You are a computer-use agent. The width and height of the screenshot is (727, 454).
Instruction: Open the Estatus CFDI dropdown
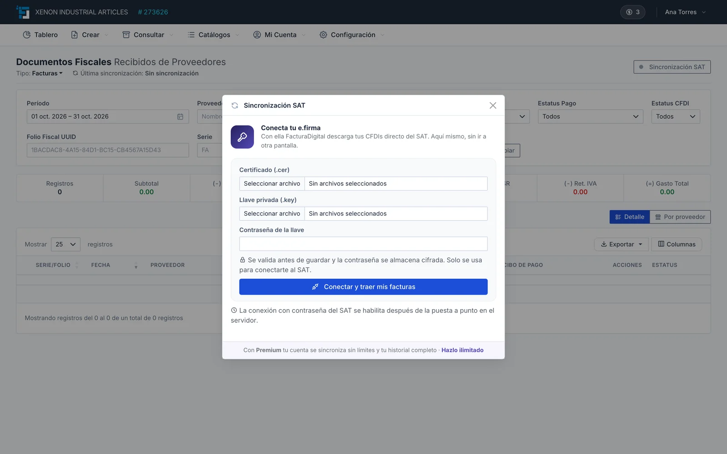coord(676,117)
